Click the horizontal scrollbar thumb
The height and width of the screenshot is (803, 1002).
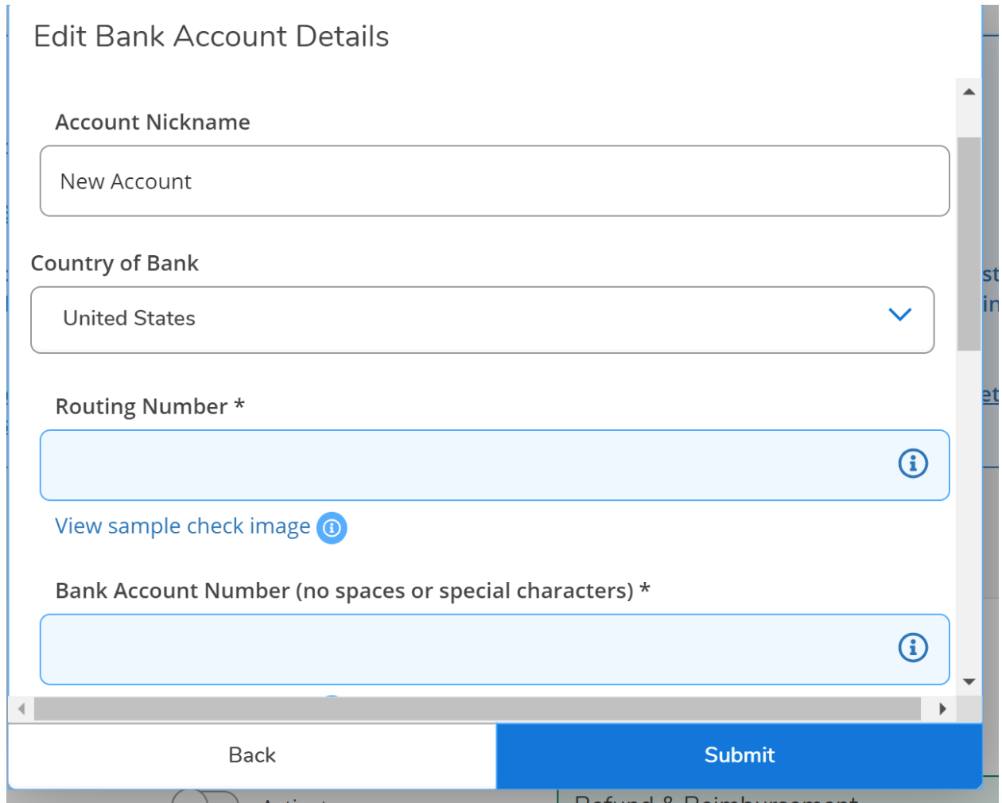click(x=477, y=708)
